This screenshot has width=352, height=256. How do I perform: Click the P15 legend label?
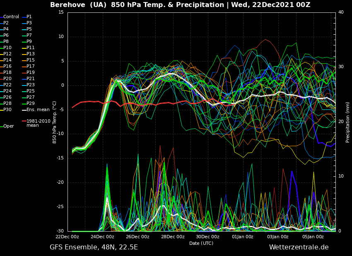click(31, 60)
